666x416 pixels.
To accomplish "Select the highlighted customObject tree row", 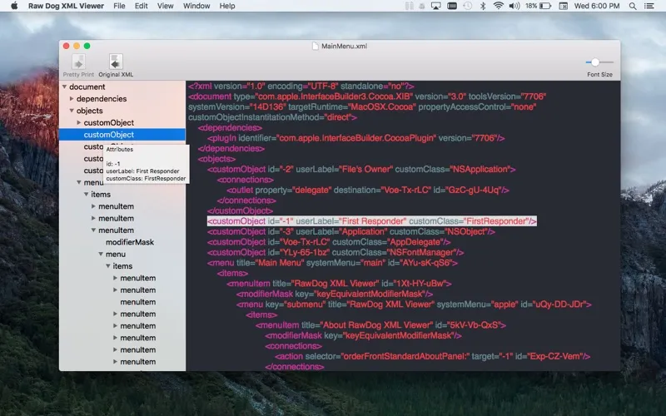I will tap(108, 134).
